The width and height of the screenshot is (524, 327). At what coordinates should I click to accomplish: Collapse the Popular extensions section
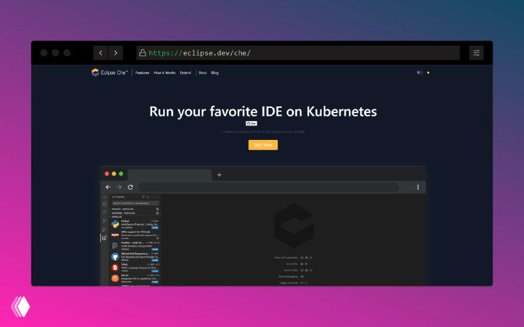click(135, 217)
